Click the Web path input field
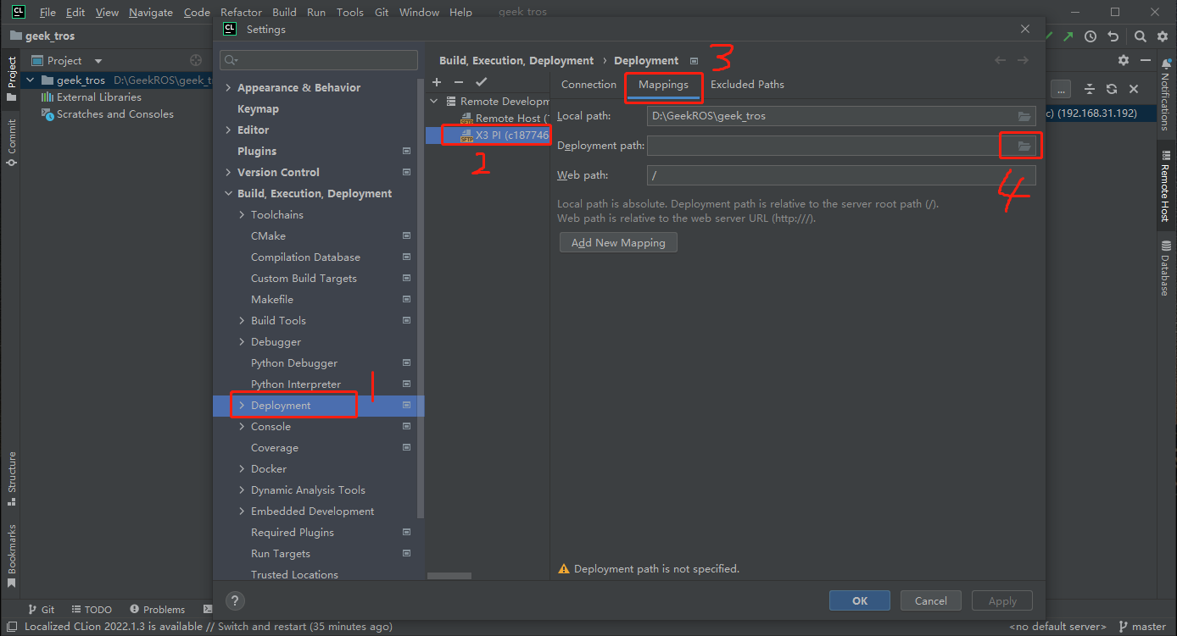 click(841, 175)
